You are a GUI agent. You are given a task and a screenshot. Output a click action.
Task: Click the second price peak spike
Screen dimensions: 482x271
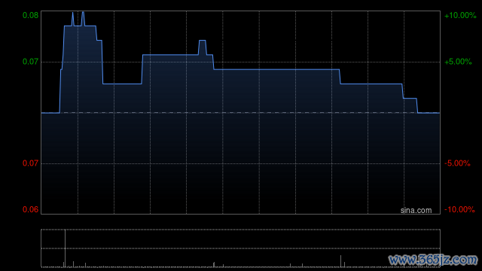pos(83,18)
